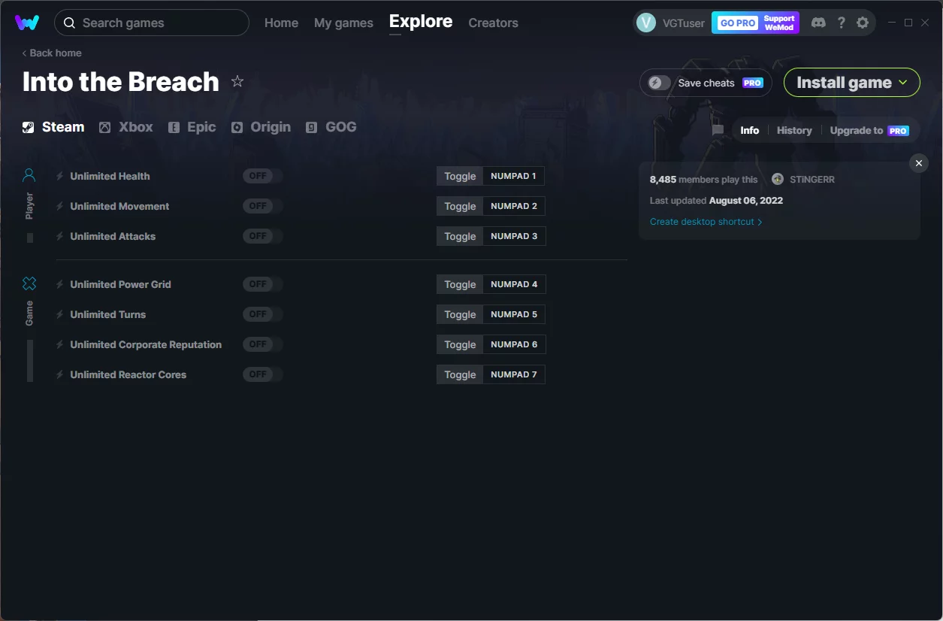Screen dimensions: 943x621
Task: Select the GOG platform tab
Action: [x=331, y=127]
